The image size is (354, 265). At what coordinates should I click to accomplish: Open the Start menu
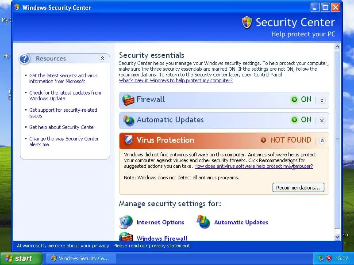point(21,258)
